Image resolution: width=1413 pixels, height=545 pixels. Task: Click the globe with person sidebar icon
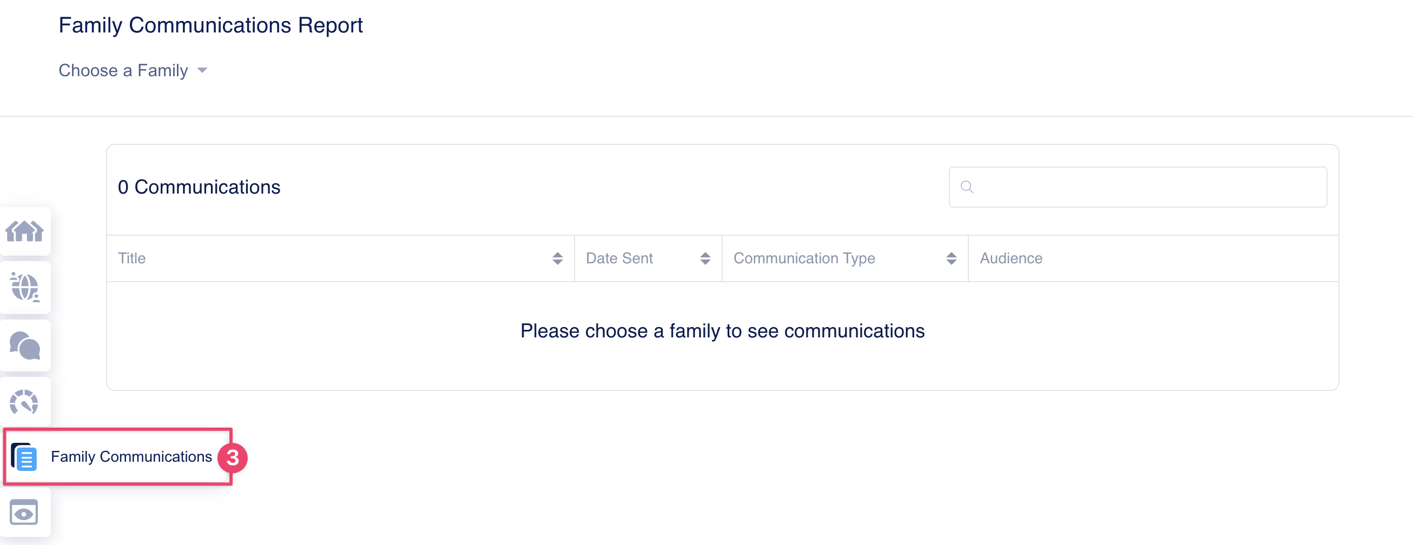point(25,288)
